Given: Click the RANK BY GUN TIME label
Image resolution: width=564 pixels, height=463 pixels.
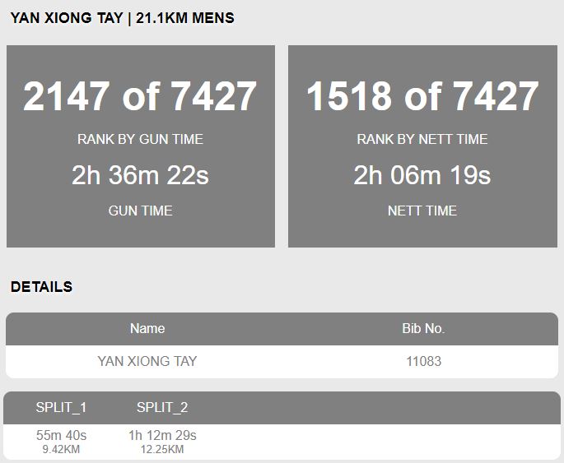Looking at the screenshot, I should pyautogui.click(x=140, y=139).
